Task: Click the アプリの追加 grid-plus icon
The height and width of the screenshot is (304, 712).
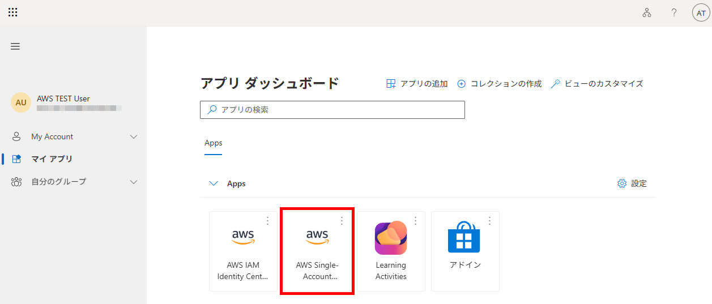Action: [391, 84]
